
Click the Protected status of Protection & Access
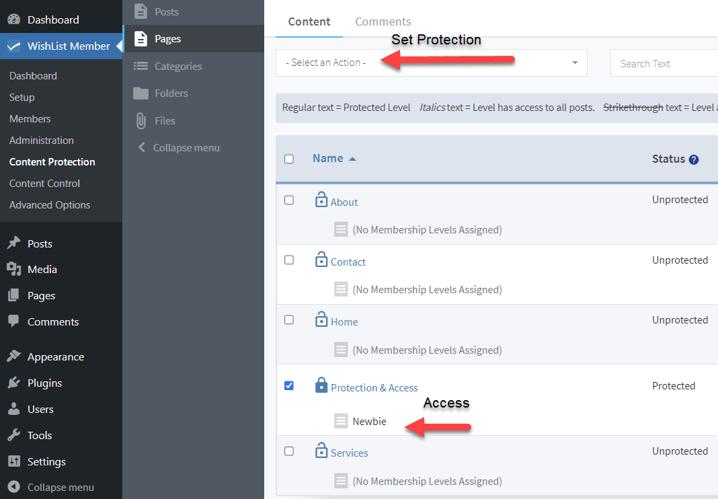pyautogui.click(x=674, y=386)
